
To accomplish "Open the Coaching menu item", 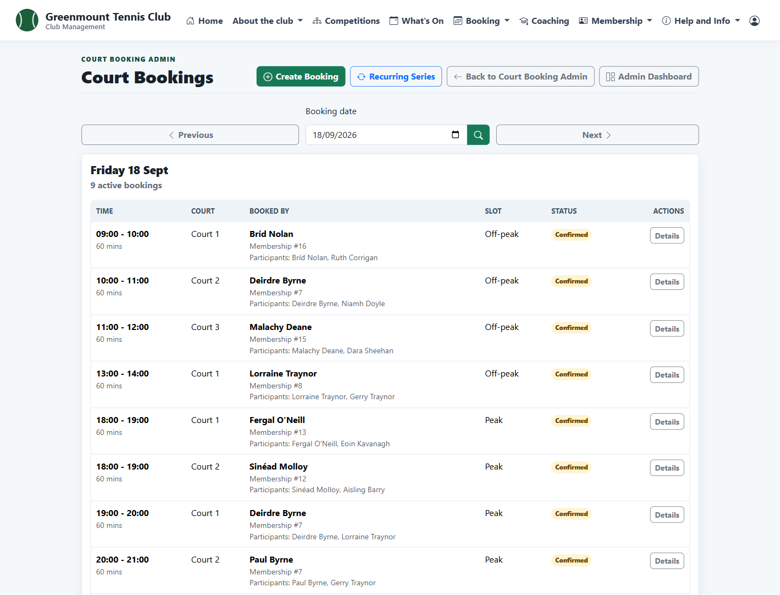I will pos(544,21).
